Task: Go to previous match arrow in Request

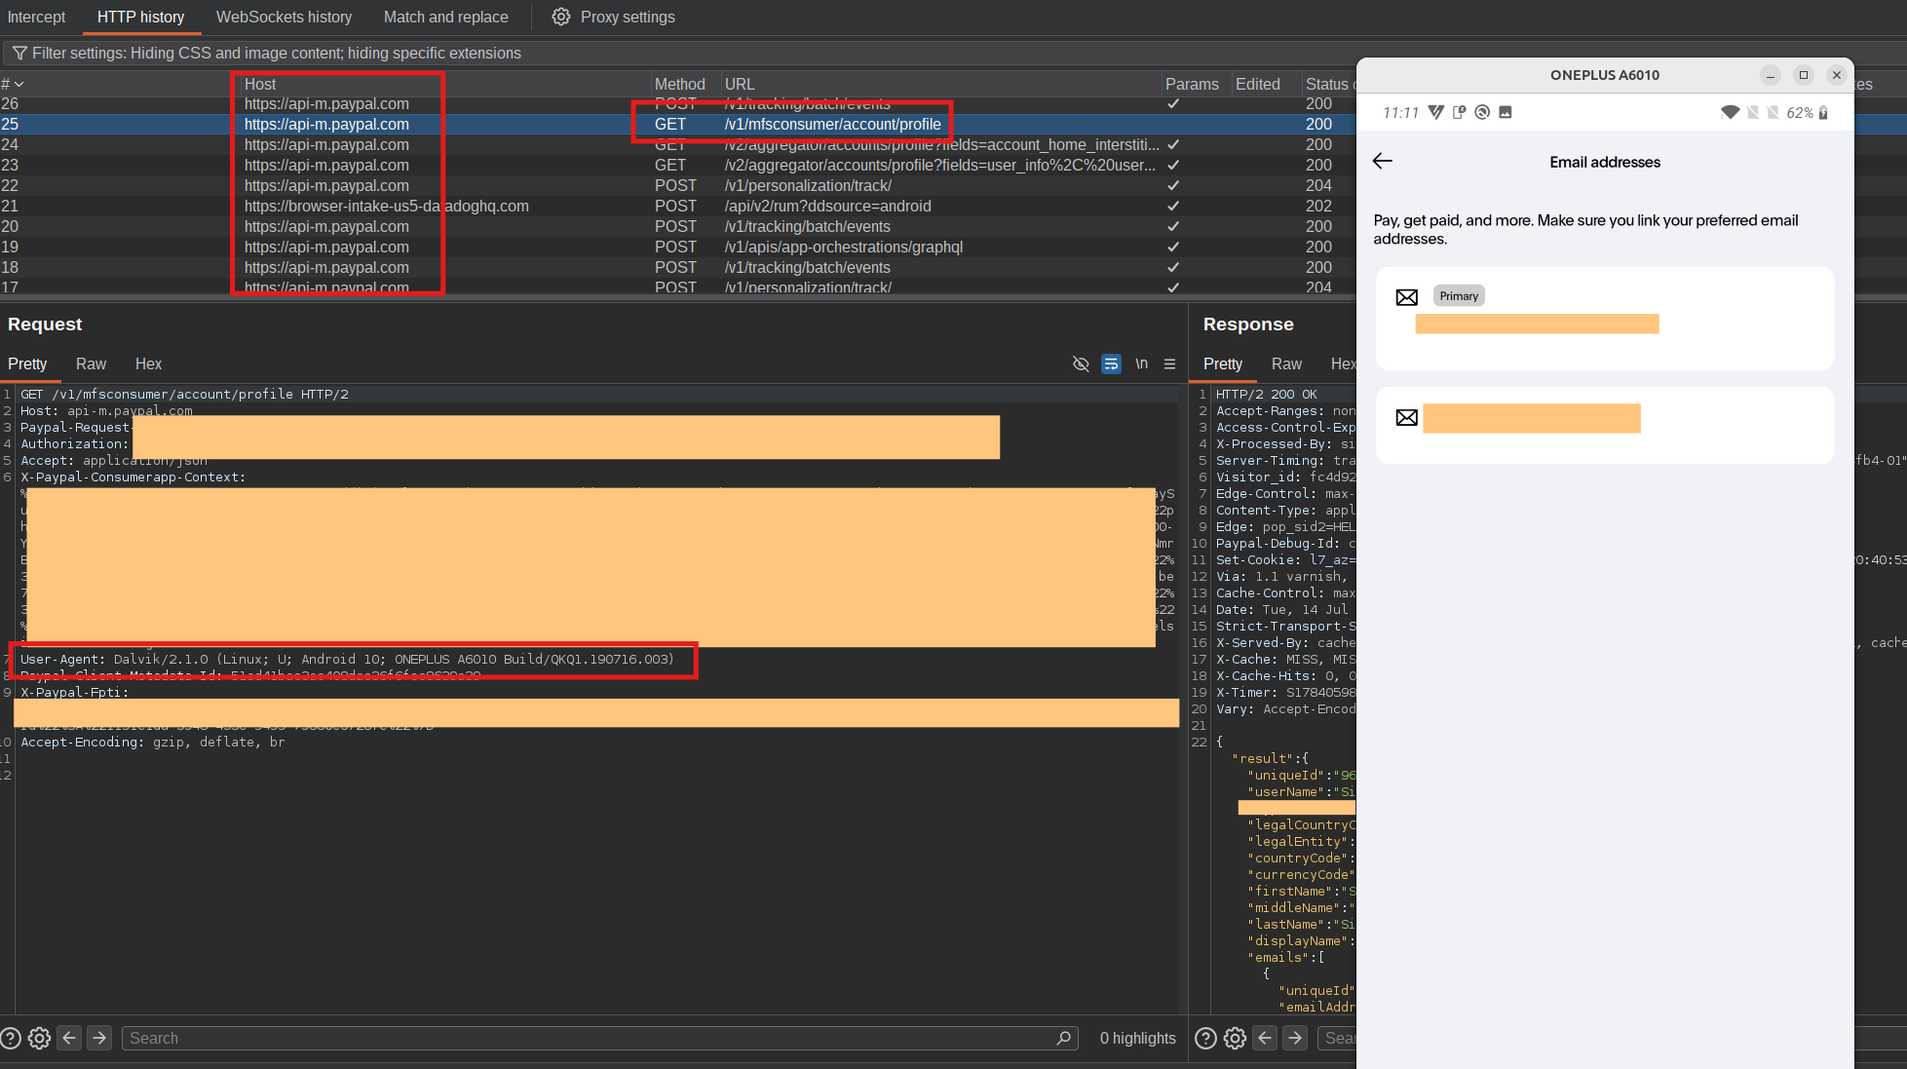Action: (69, 1038)
